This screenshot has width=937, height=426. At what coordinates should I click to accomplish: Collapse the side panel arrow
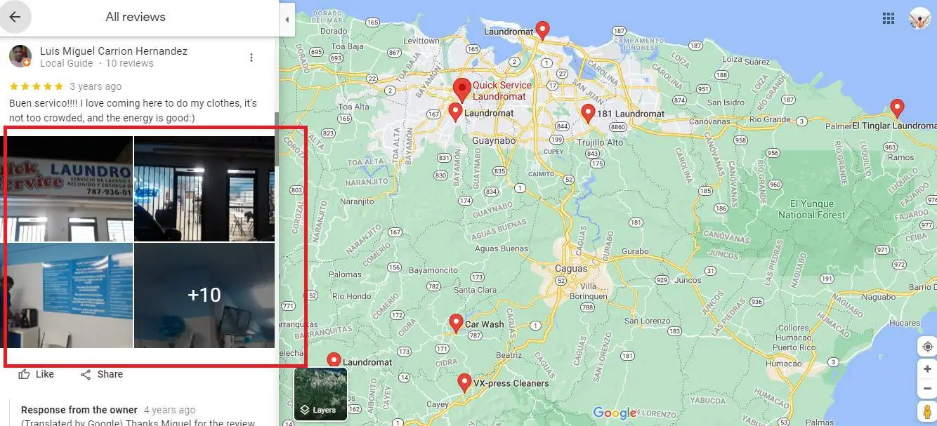click(287, 20)
